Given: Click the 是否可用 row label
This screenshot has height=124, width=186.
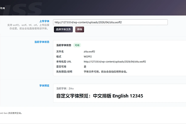Looking at the screenshot, I should click(x=61, y=67).
